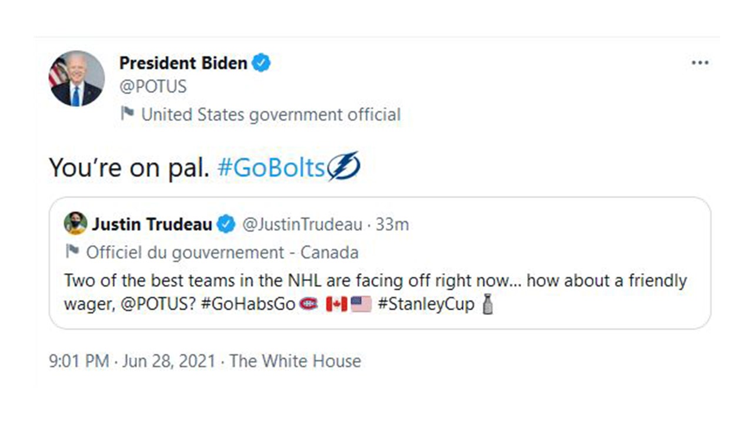Open the @JustinTrudeau handle
Image resolution: width=753 pixels, height=423 pixels.
[x=302, y=224]
